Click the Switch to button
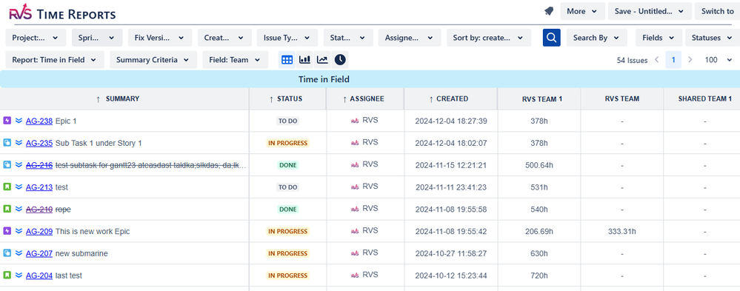Viewport: 740px width, 291px height. click(717, 11)
